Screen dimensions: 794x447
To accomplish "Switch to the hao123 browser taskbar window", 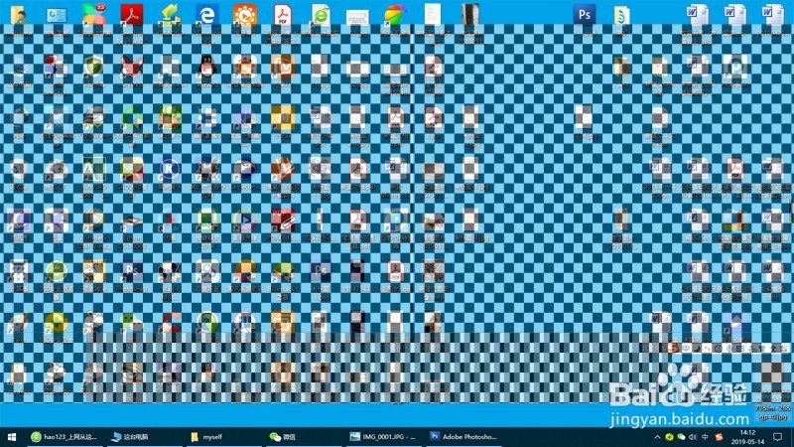I will (64, 437).
